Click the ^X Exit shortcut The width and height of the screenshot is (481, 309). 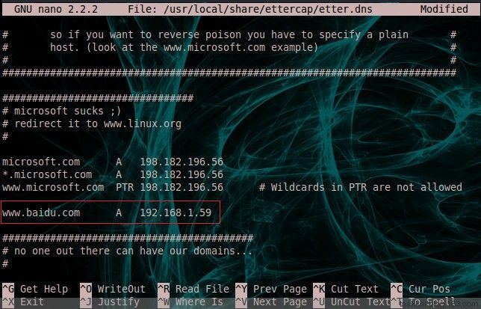click(x=23, y=302)
